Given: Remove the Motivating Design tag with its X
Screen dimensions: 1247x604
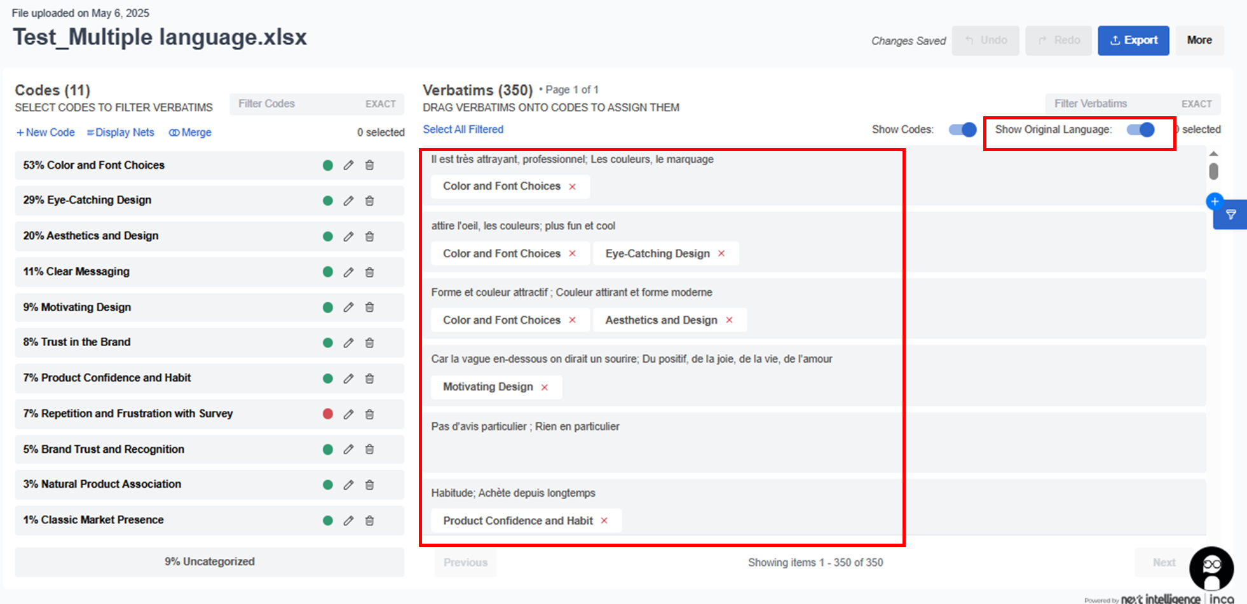Looking at the screenshot, I should [545, 387].
